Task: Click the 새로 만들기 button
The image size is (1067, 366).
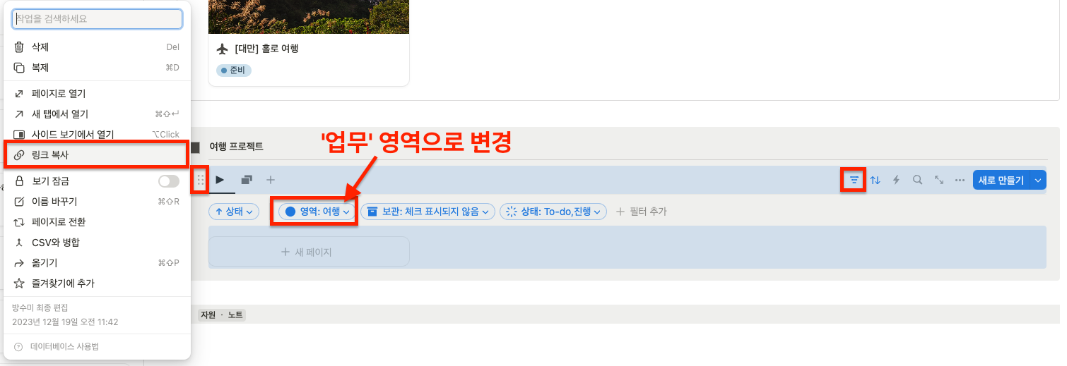Action: (1001, 180)
